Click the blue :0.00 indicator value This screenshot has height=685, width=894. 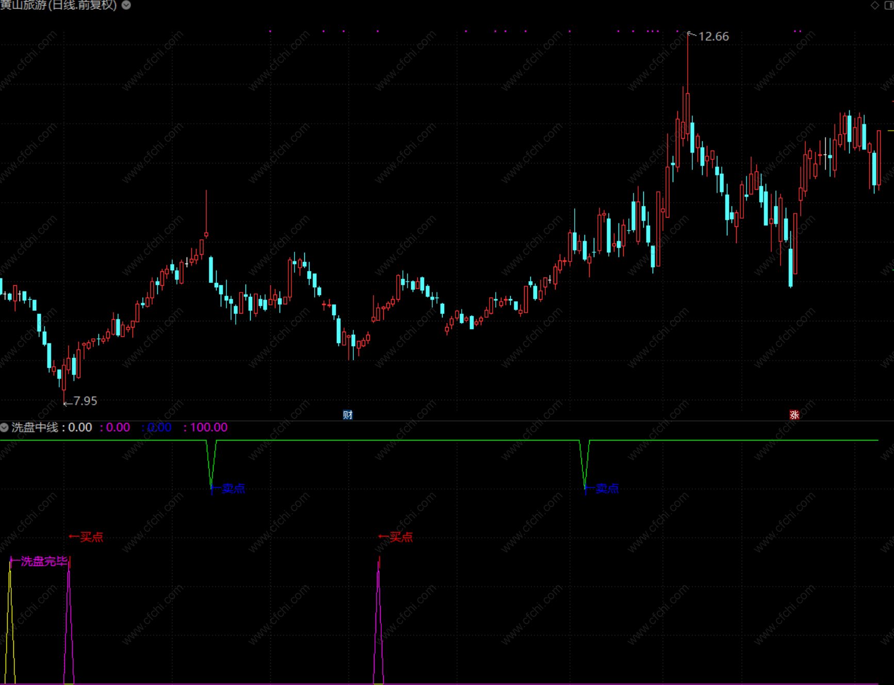[x=157, y=427]
